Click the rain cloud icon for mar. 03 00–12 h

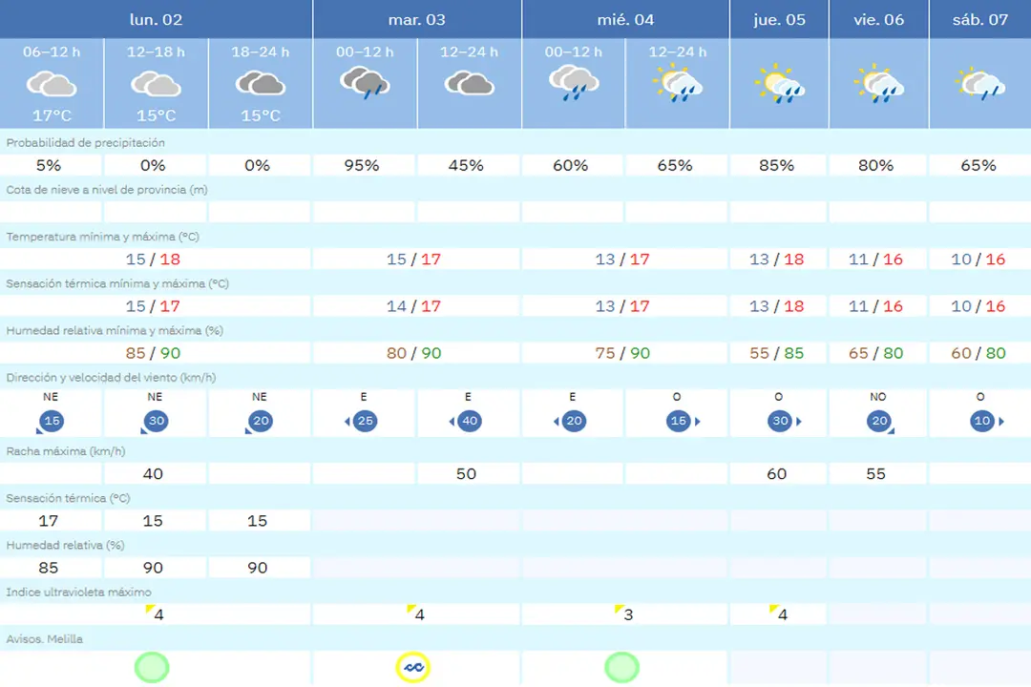point(365,83)
